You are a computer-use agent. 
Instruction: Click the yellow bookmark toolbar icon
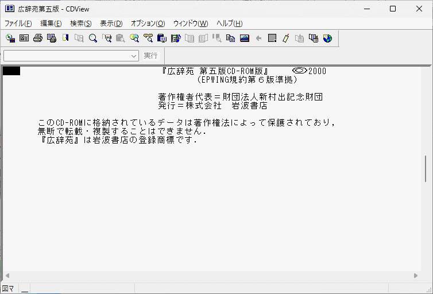[65, 38]
